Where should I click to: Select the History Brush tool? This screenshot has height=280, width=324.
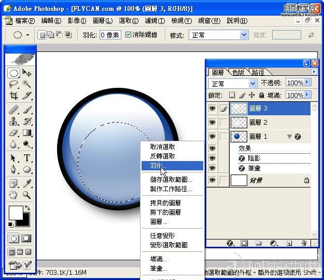click(x=27, y=121)
